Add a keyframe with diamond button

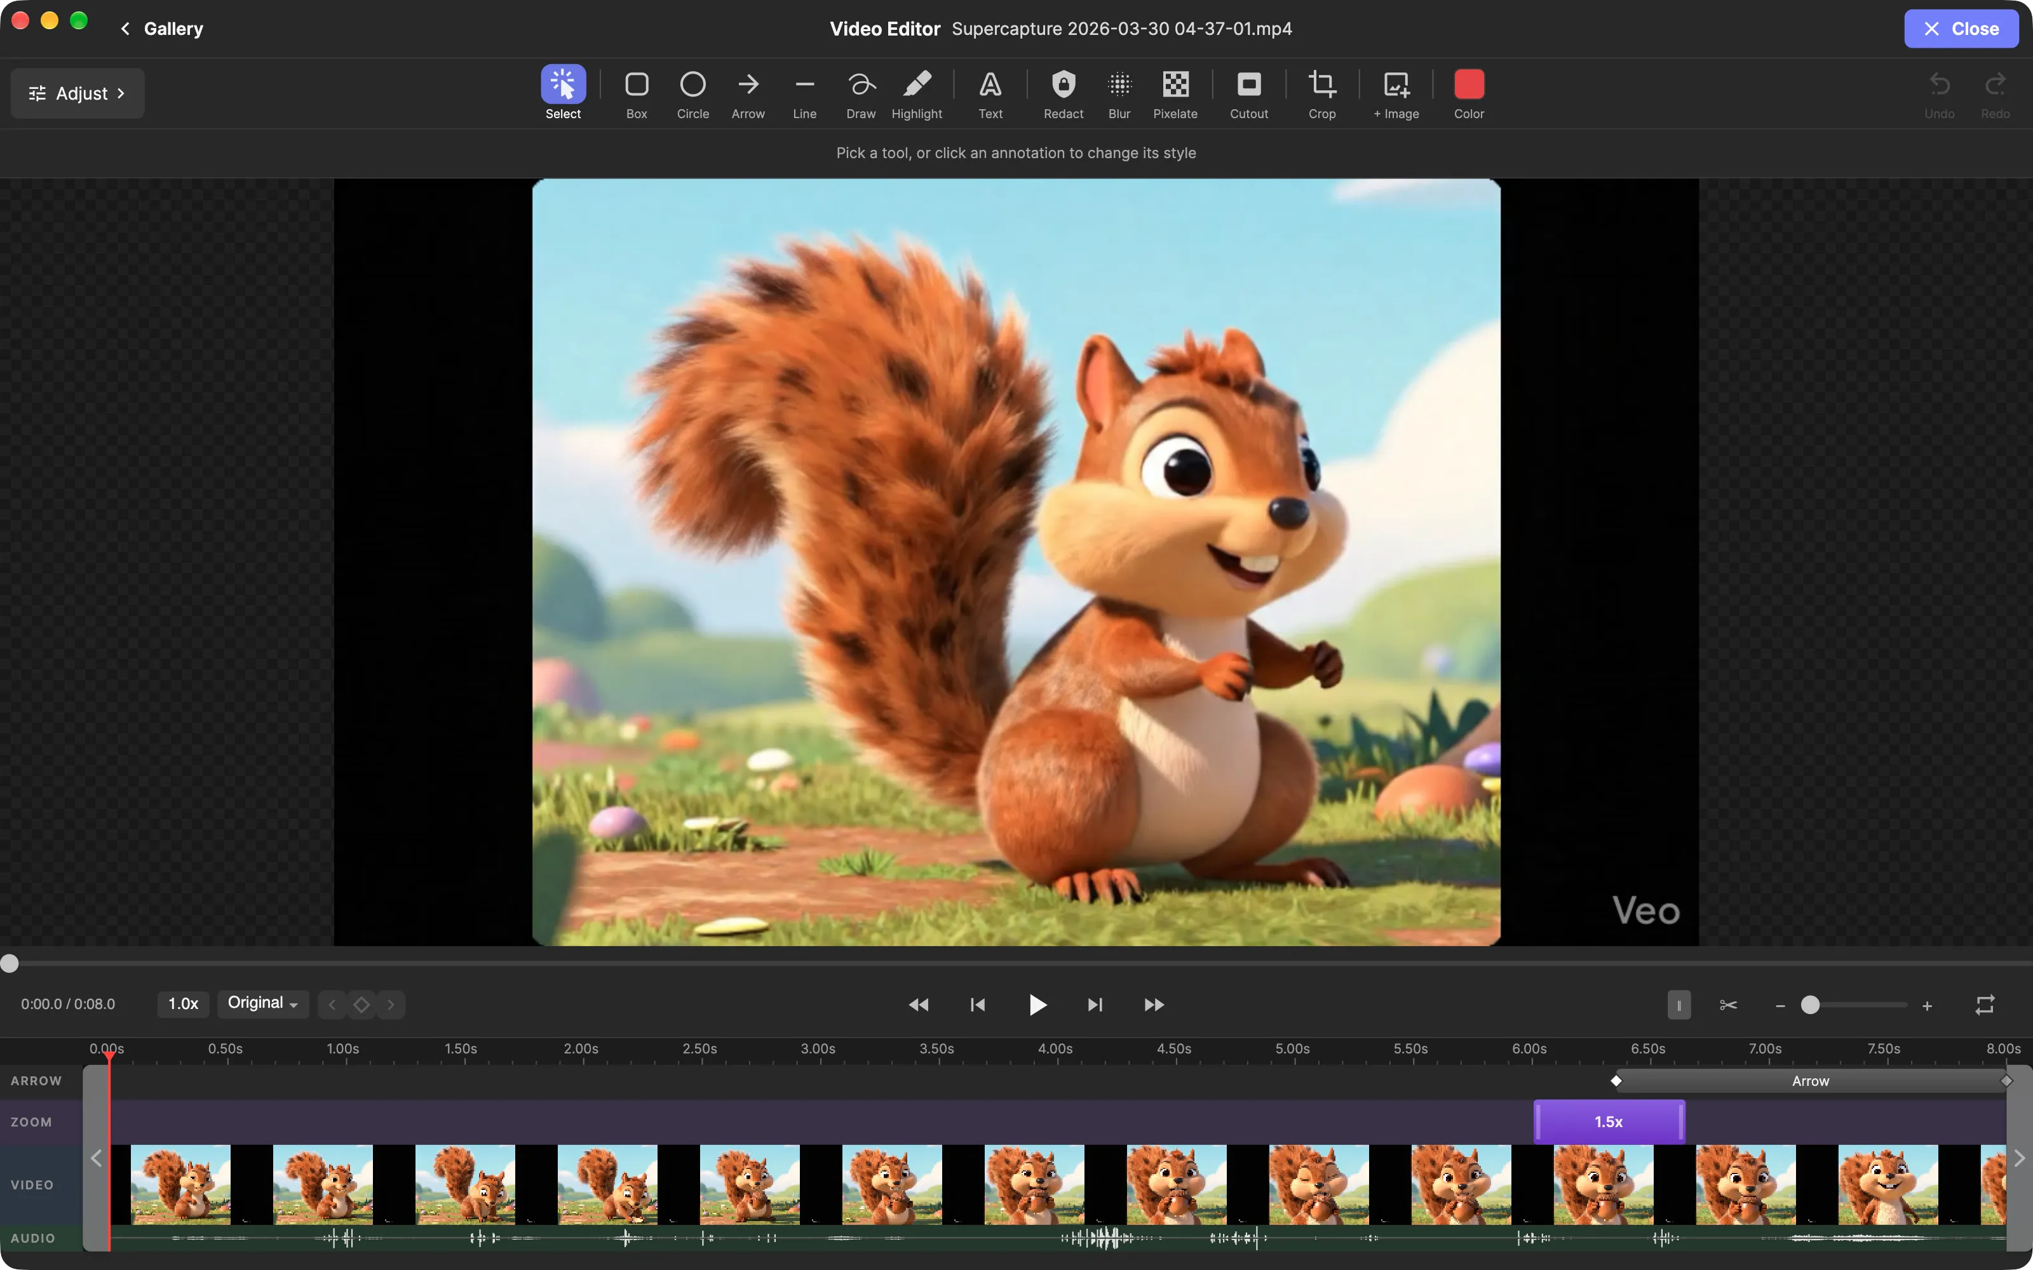361,1005
